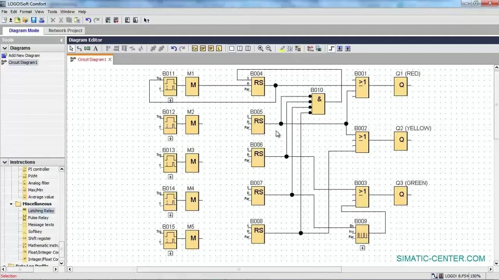Undo using the Diagram Editor toolbar arrow
The image size is (499, 280).
coord(174,49)
